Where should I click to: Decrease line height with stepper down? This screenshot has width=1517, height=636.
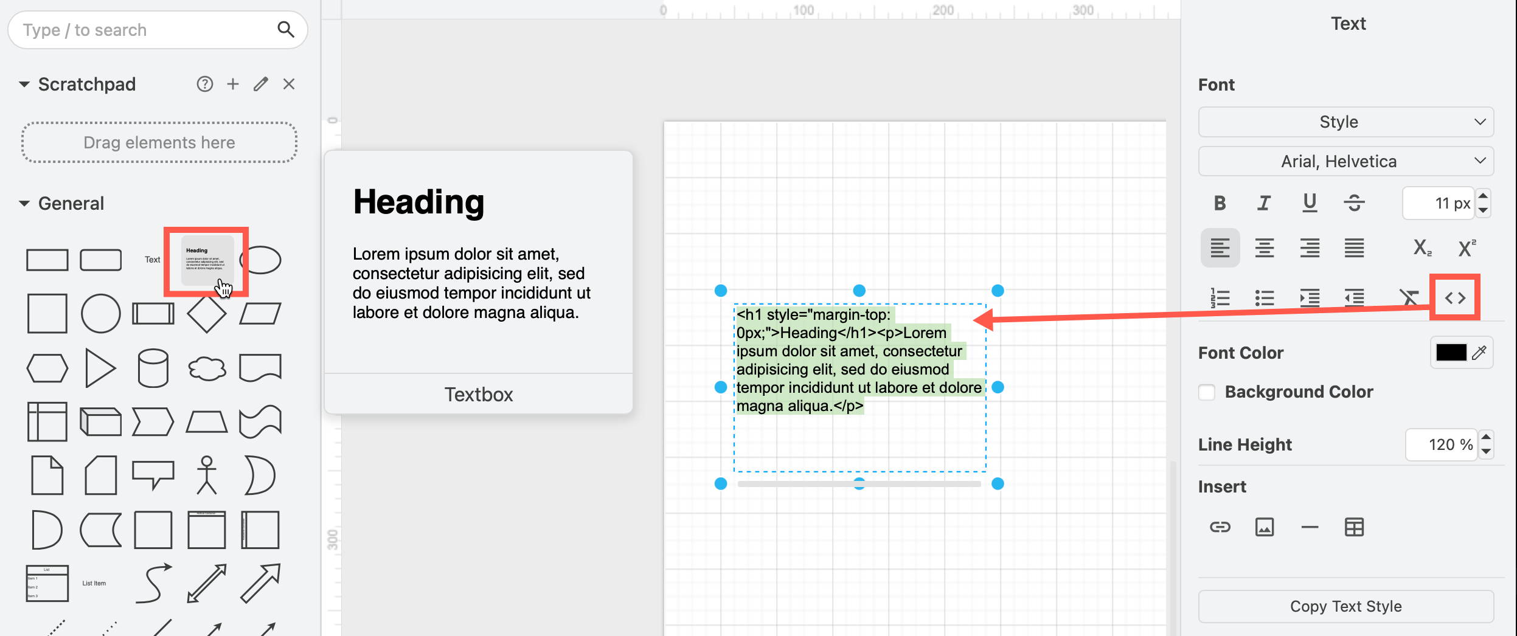tap(1486, 452)
